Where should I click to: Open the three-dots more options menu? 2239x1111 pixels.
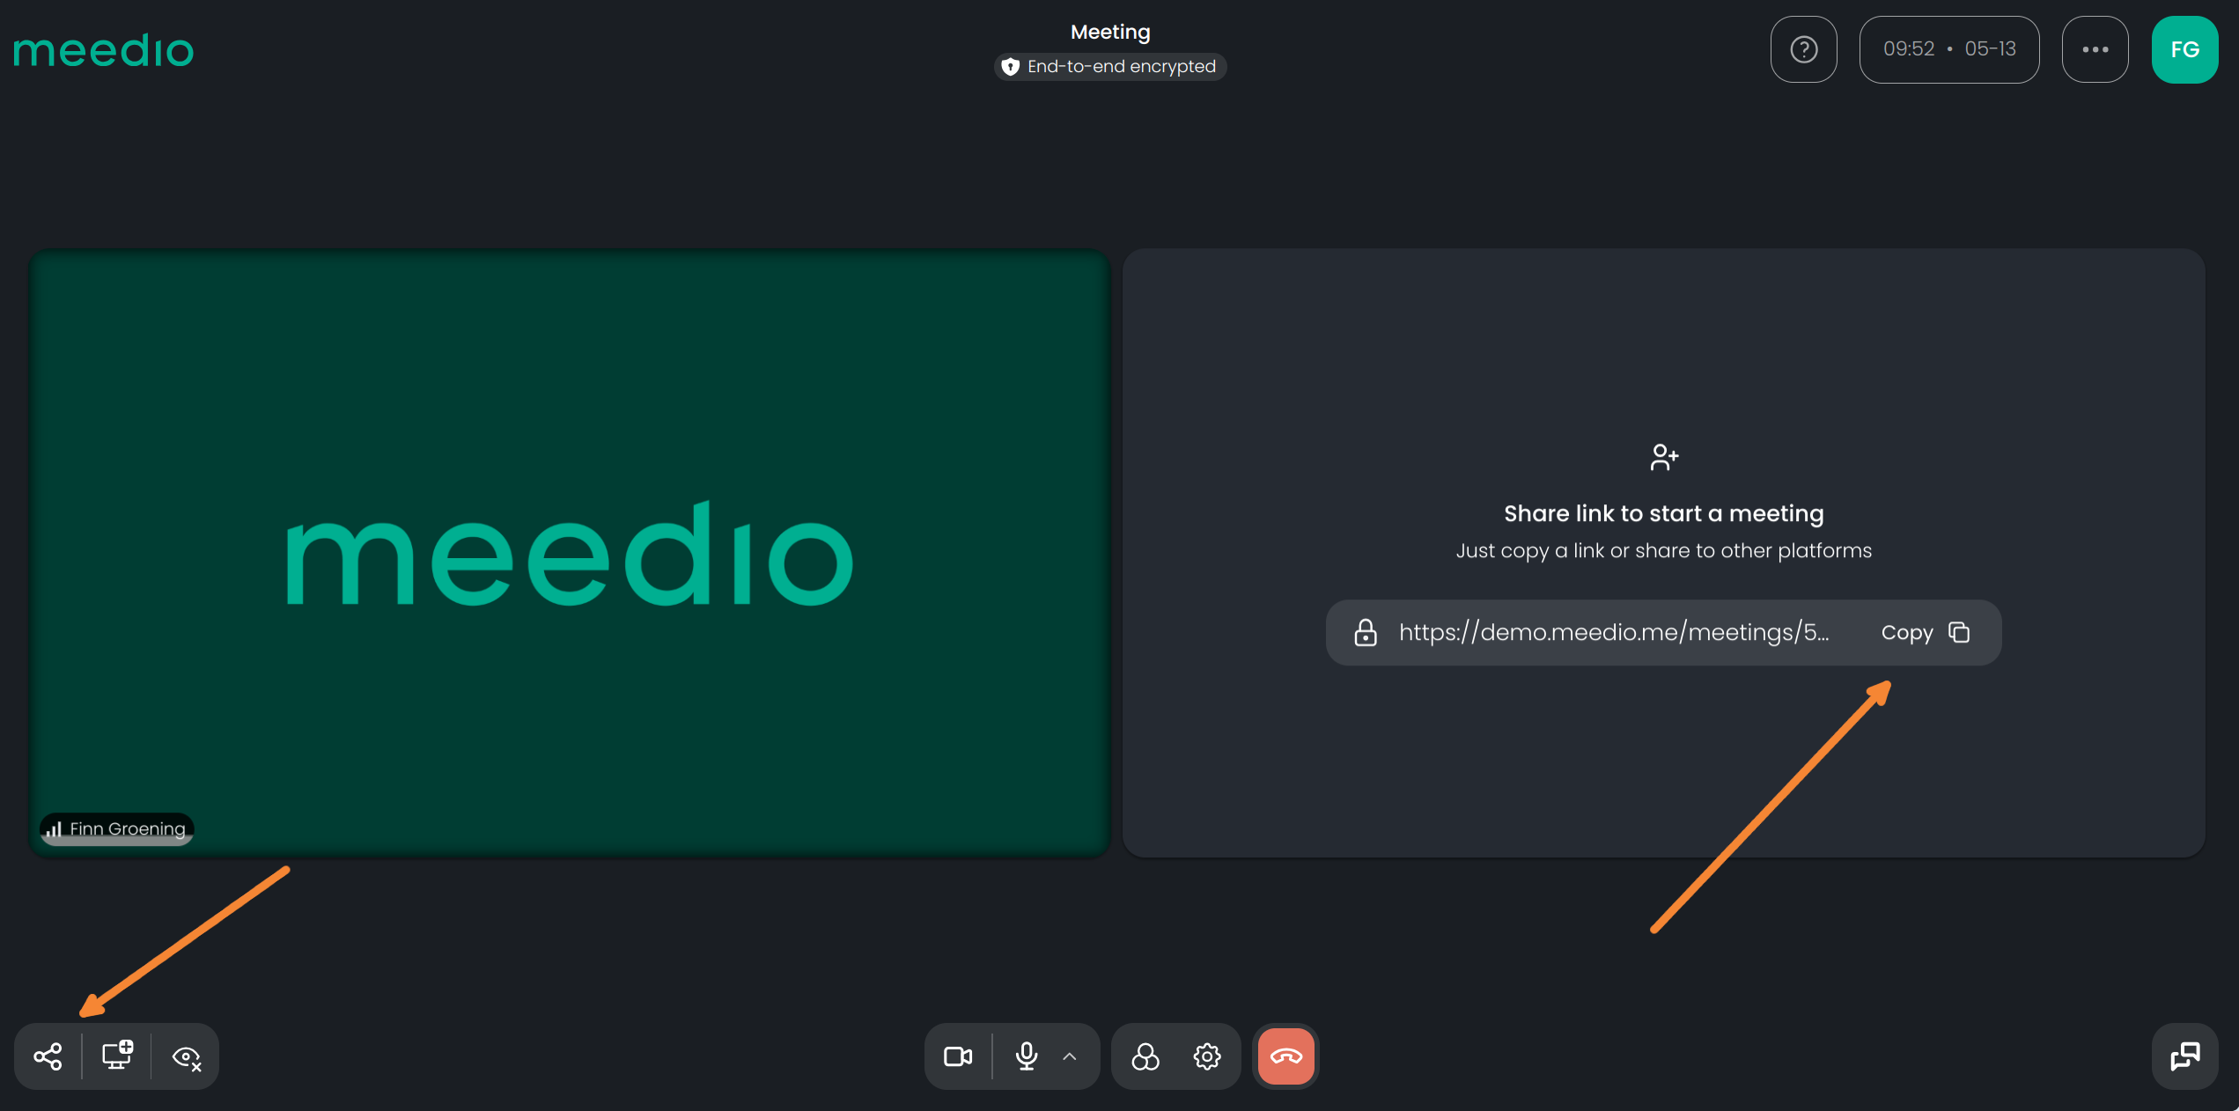(2095, 49)
